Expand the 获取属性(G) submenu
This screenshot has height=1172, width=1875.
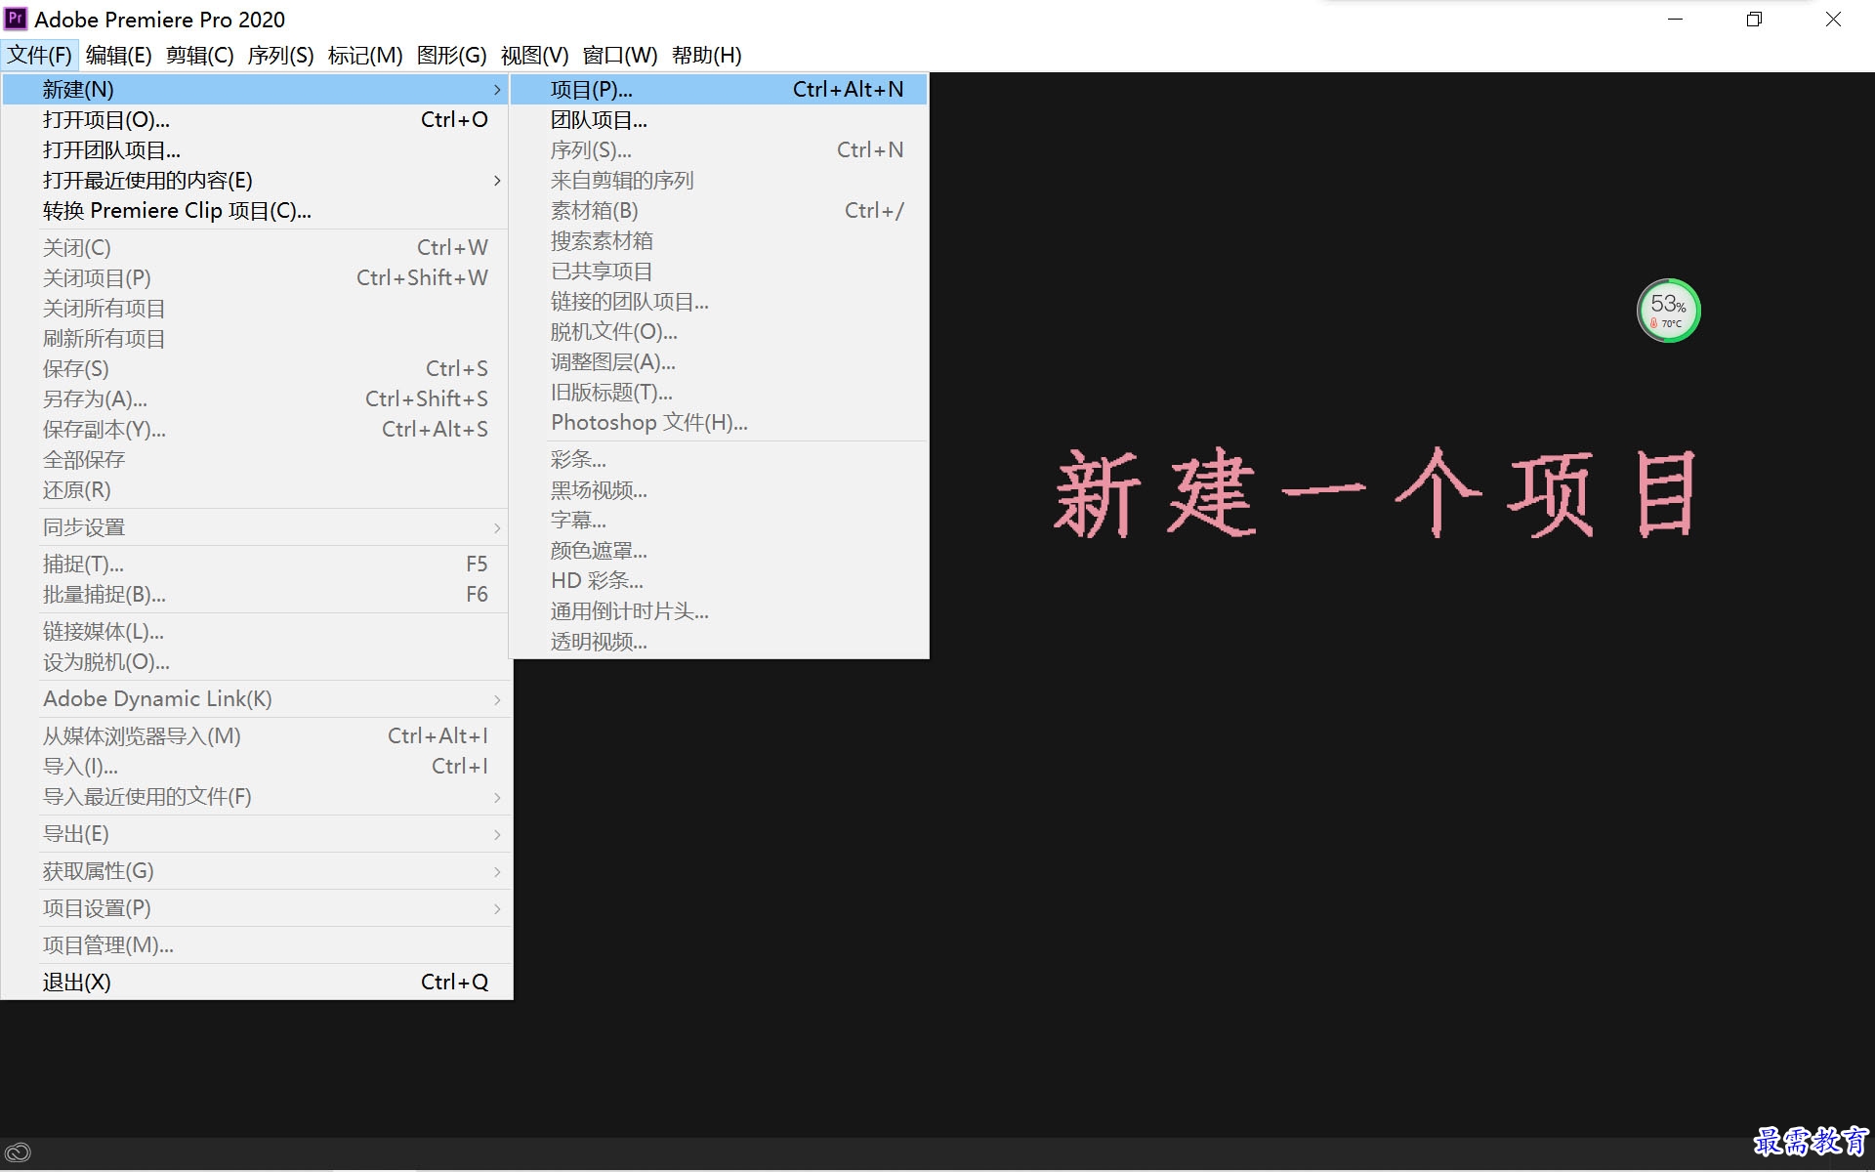click(x=256, y=870)
